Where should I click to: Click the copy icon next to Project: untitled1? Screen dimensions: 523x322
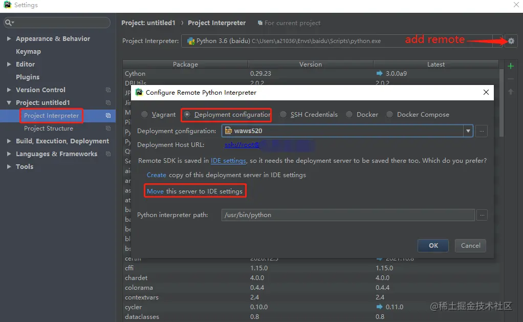pos(108,102)
